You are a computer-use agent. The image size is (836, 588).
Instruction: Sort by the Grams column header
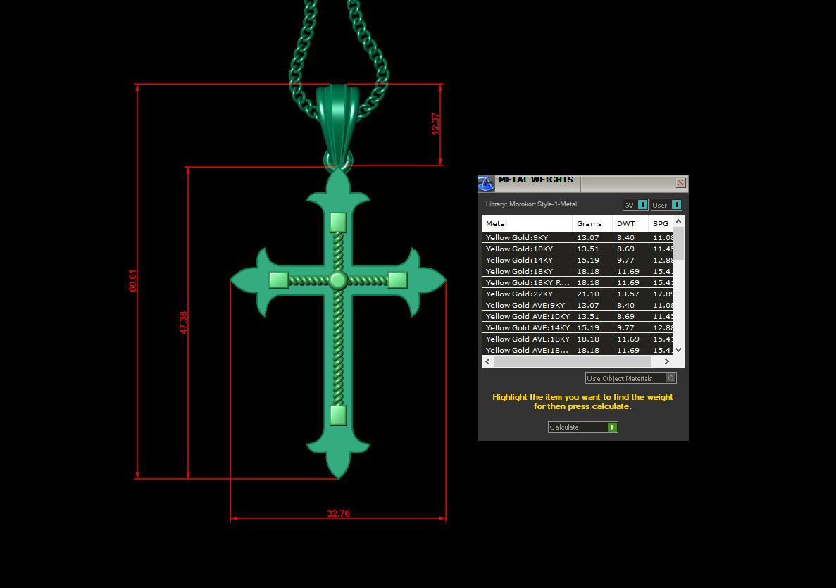(x=592, y=223)
